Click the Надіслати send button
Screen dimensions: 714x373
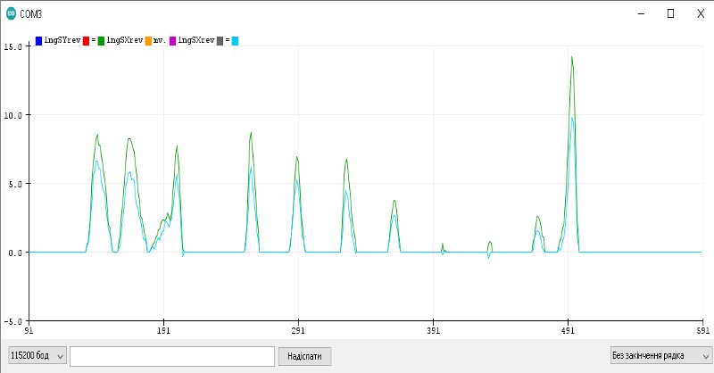304,356
